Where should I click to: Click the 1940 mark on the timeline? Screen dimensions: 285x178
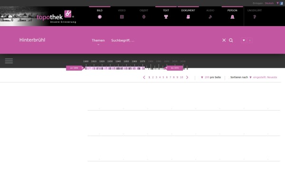118,61
